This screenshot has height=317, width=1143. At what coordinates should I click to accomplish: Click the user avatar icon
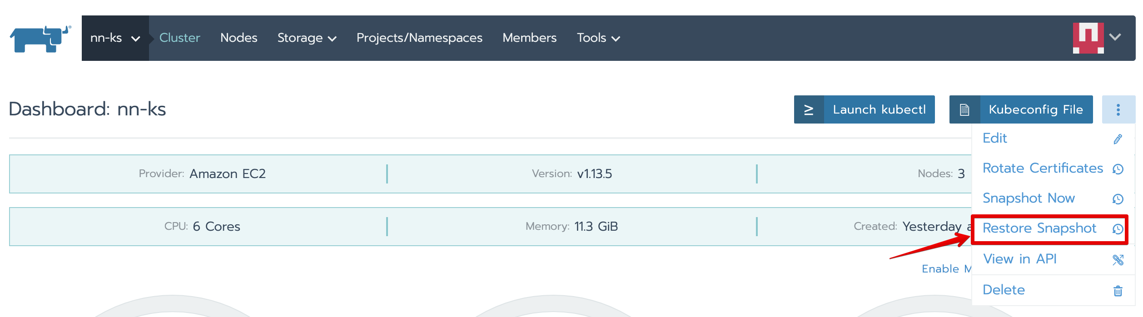point(1088,38)
